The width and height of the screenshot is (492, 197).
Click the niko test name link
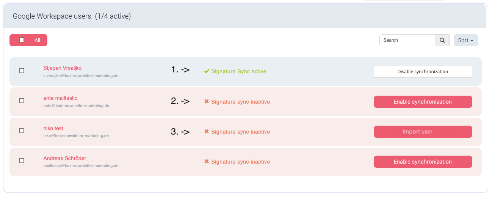(x=53, y=128)
